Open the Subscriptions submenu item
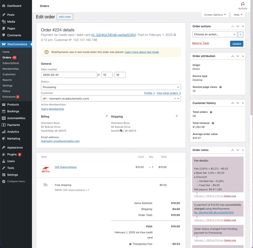 click(11, 63)
